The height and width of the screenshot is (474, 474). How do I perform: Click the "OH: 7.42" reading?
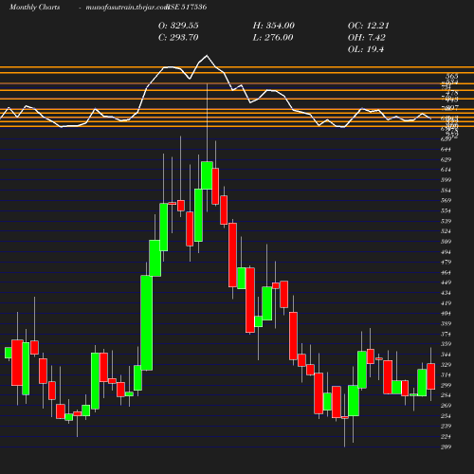click(367, 38)
